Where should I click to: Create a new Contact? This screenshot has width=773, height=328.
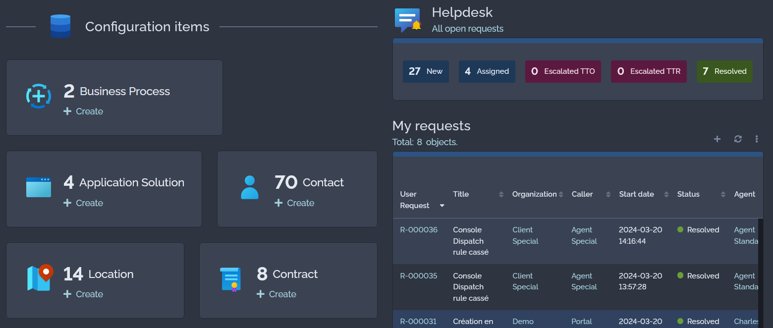294,203
